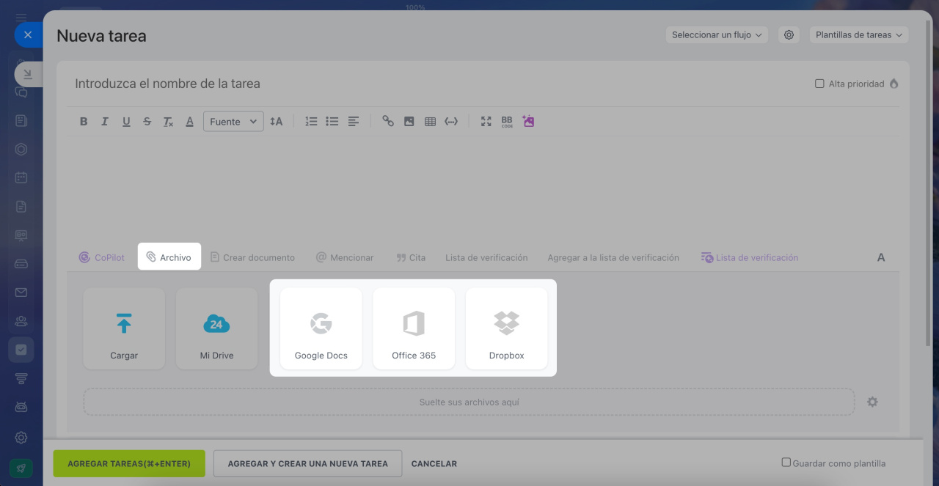Open the settings gear in left sidebar
Viewport: 939px width, 486px height.
21,438
